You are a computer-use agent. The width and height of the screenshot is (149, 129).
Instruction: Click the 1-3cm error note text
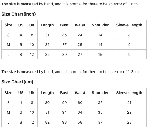[70, 72]
